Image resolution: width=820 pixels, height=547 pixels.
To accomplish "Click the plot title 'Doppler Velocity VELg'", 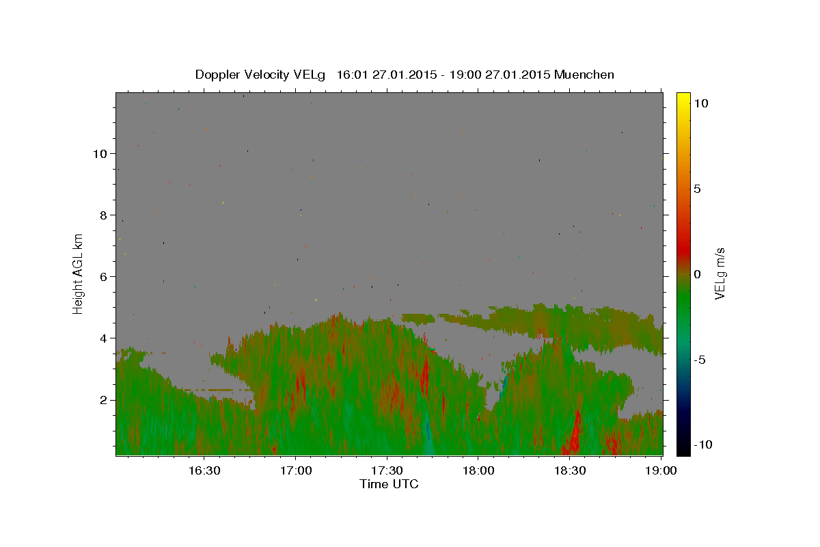I will coord(261,75).
